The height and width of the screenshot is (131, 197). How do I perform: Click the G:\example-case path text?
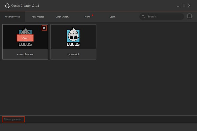click(x=12, y=119)
